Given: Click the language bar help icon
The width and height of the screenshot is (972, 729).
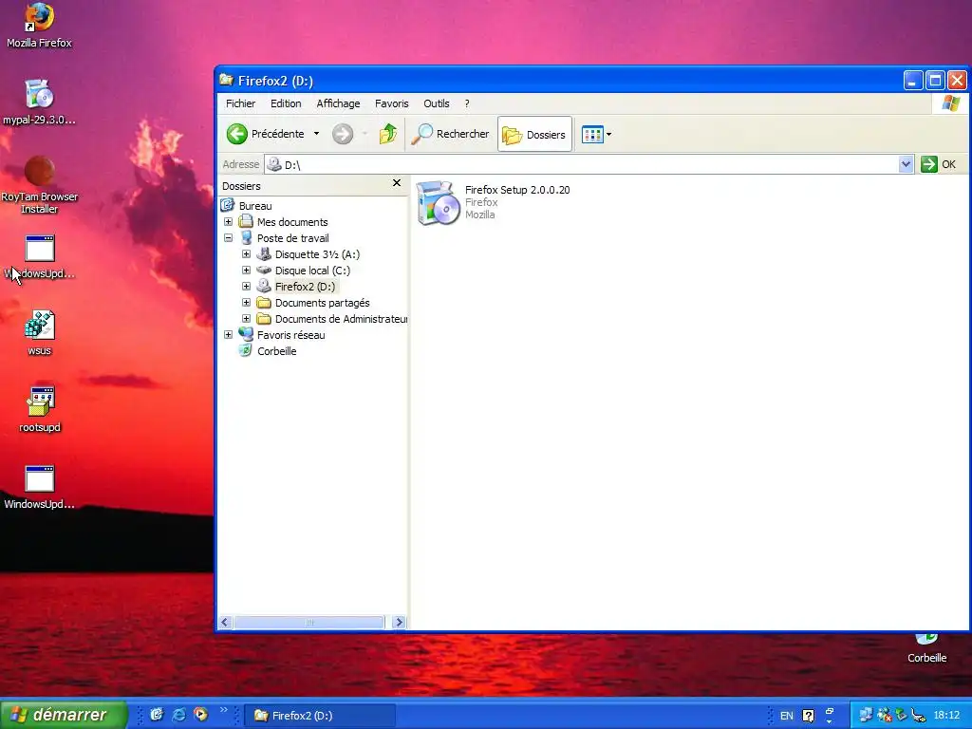Looking at the screenshot, I should tap(809, 716).
